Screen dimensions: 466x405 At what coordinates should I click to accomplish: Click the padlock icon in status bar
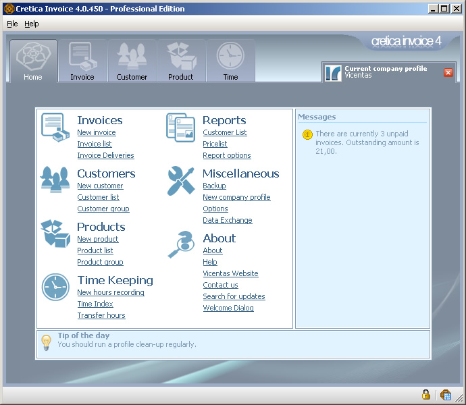426,395
